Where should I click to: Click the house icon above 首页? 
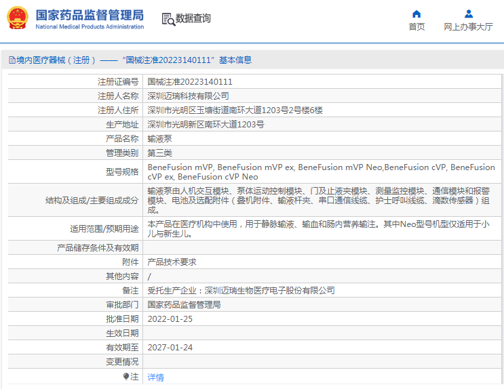coord(416,14)
